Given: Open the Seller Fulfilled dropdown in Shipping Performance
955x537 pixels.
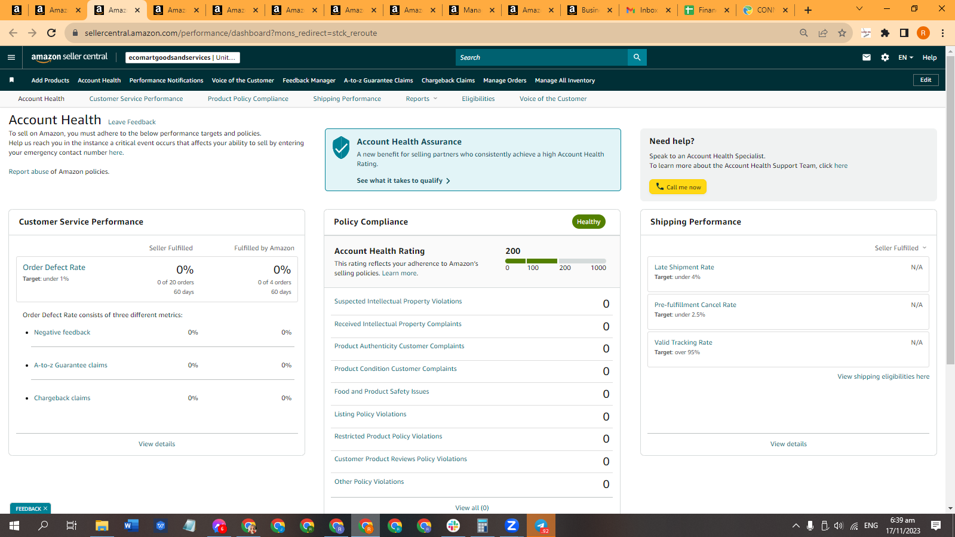Looking at the screenshot, I should coord(901,248).
